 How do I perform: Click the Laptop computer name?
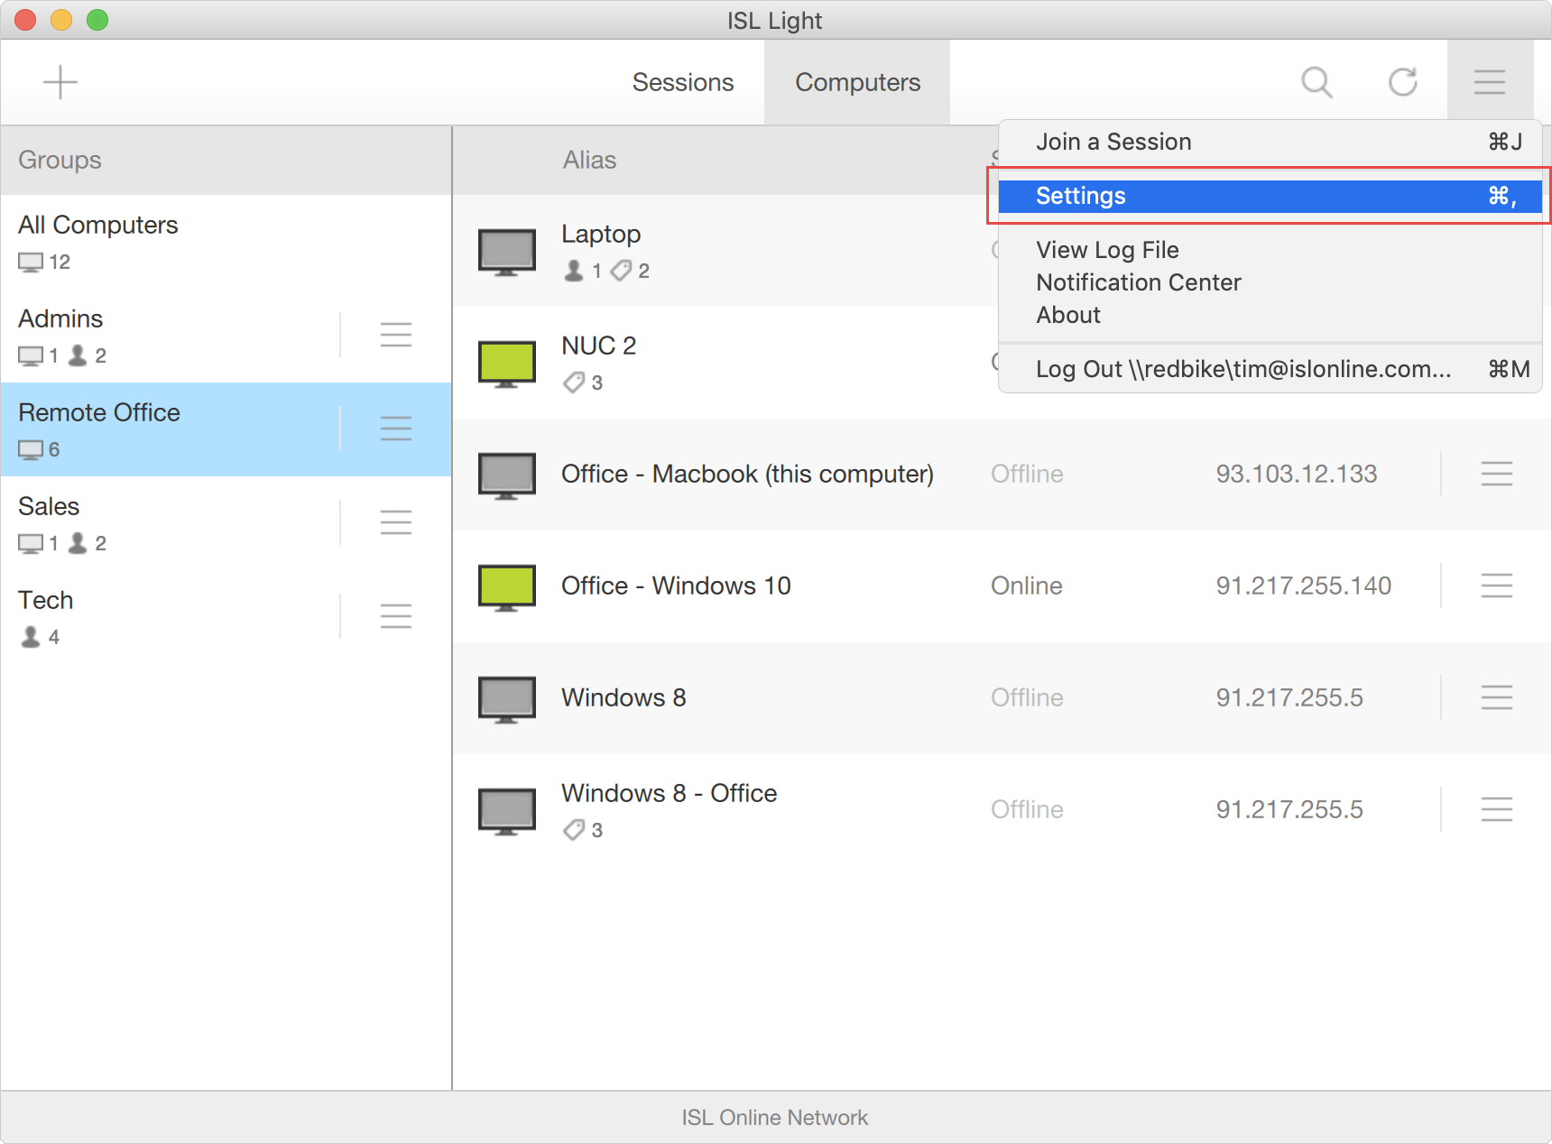[x=601, y=234]
